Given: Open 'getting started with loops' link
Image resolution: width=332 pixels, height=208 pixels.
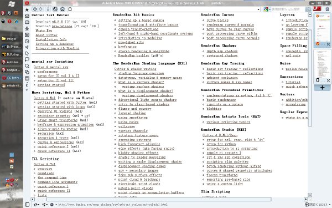Looking at the screenshot, I should (x=61, y=107).
